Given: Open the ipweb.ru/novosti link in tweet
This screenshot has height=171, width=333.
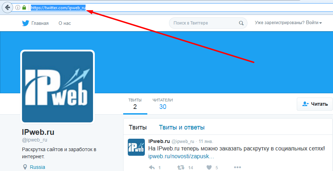Looking at the screenshot, I should tap(181, 156).
